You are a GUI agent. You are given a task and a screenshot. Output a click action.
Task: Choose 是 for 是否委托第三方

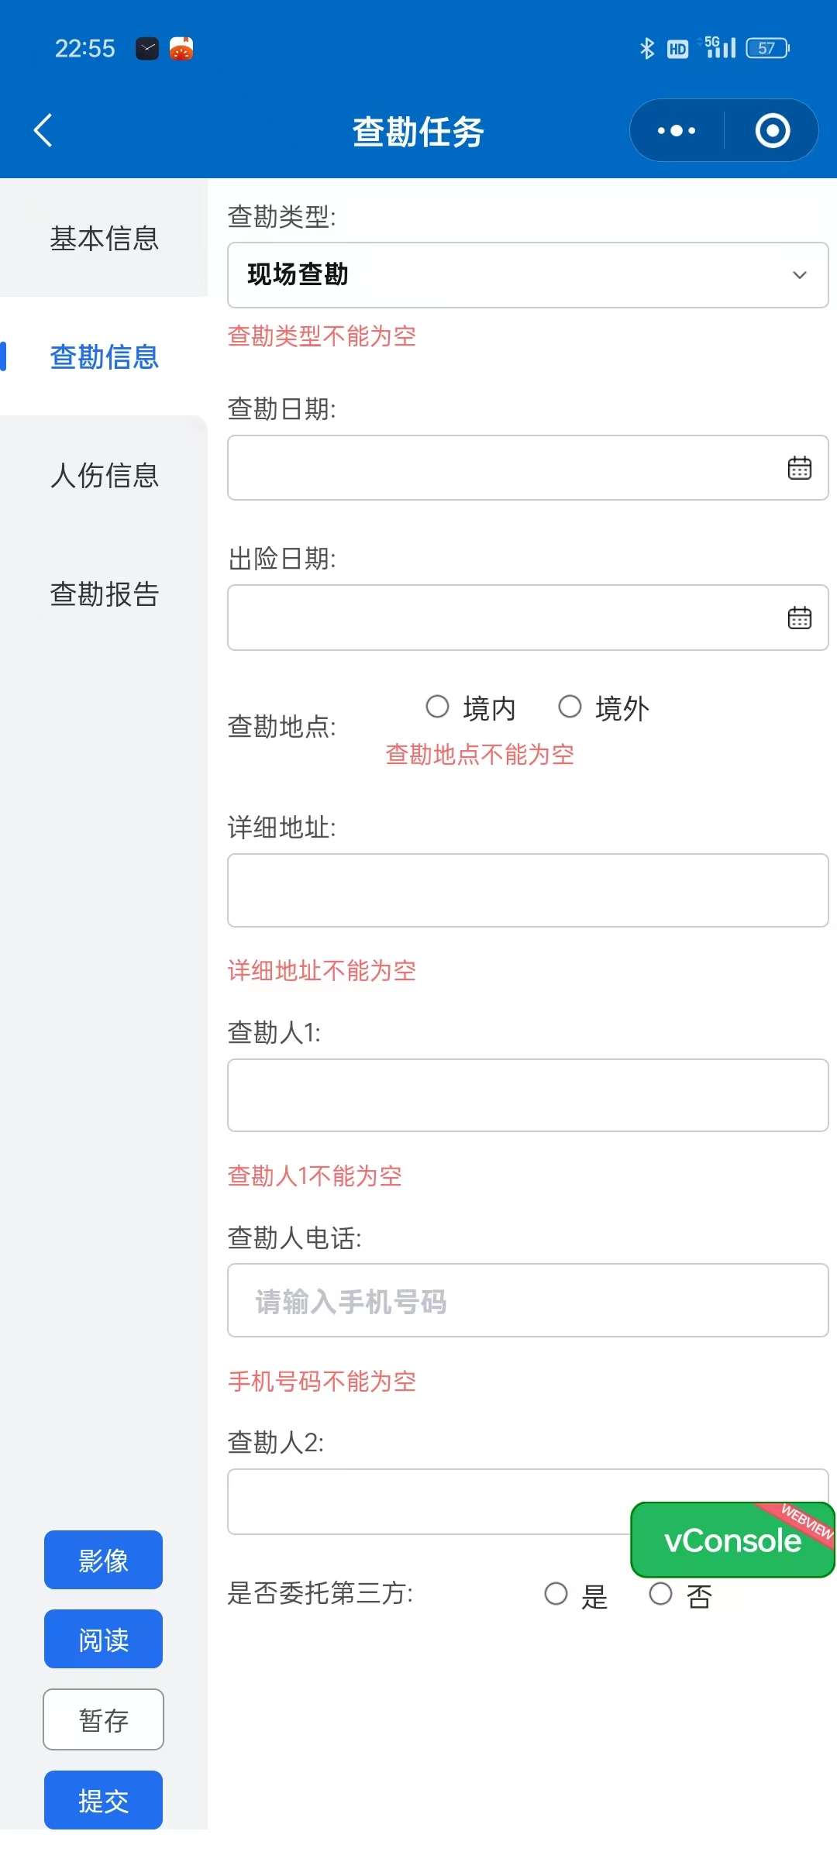(556, 1594)
